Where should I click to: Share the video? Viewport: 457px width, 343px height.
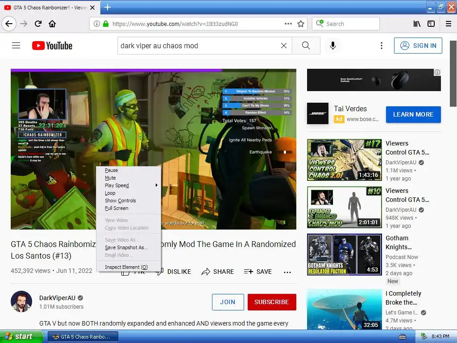tap(218, 272)
